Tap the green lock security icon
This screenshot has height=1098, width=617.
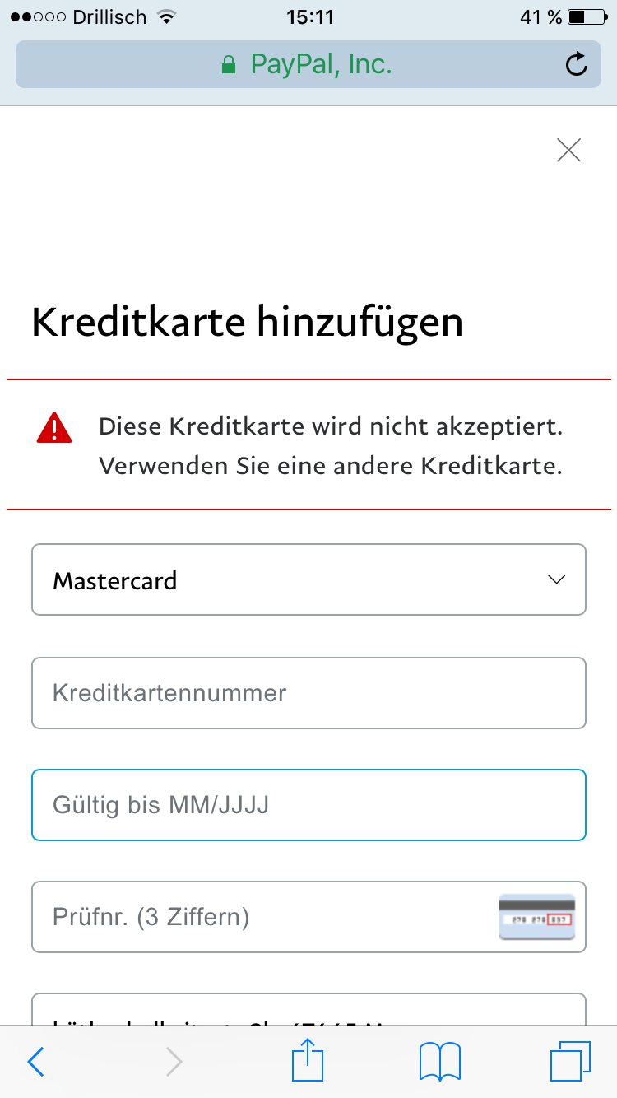click(x=229, y=64)
